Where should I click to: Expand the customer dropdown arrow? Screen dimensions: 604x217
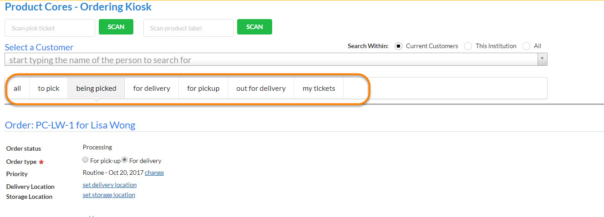[x=542, y=59]
